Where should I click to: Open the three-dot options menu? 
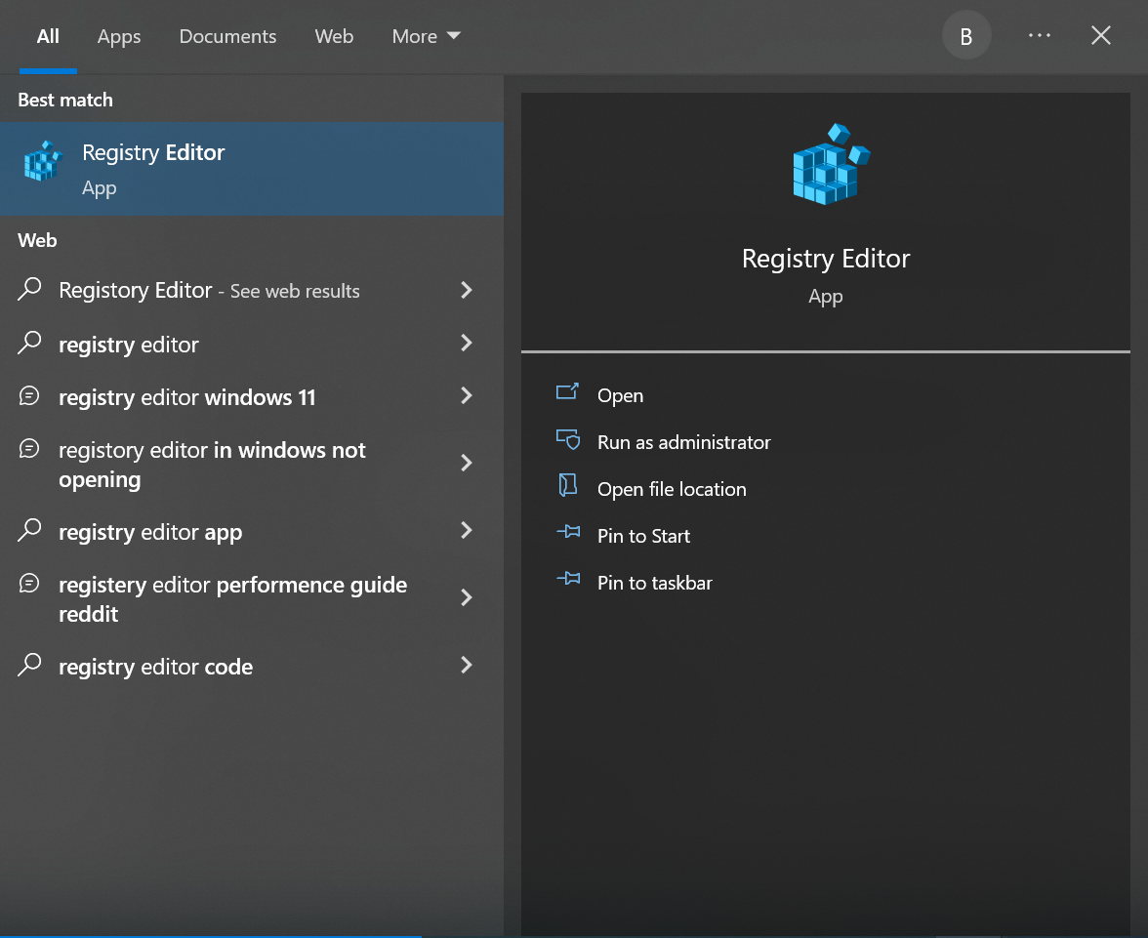[1040, 36]
